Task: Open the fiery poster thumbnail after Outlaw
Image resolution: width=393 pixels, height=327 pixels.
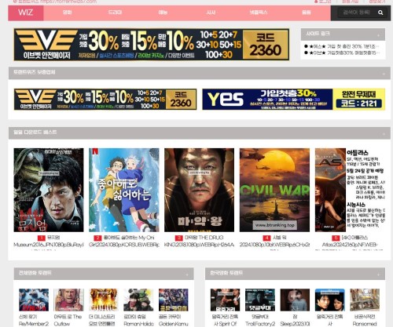Action: (104, 300)
